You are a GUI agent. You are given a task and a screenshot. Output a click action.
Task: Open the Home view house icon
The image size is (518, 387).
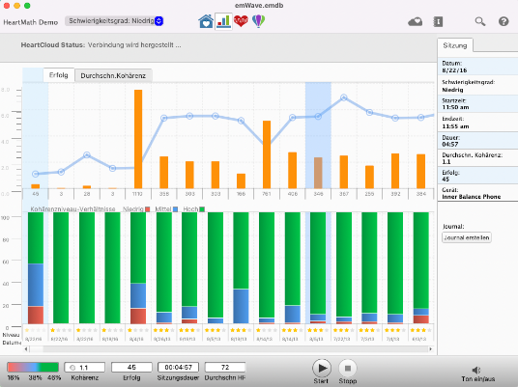(206, 21)
